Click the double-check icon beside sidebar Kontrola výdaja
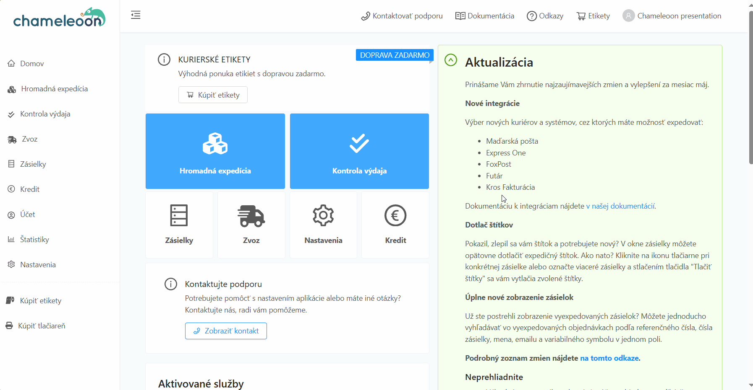This screenshot has height=390, width=753. 11,114
